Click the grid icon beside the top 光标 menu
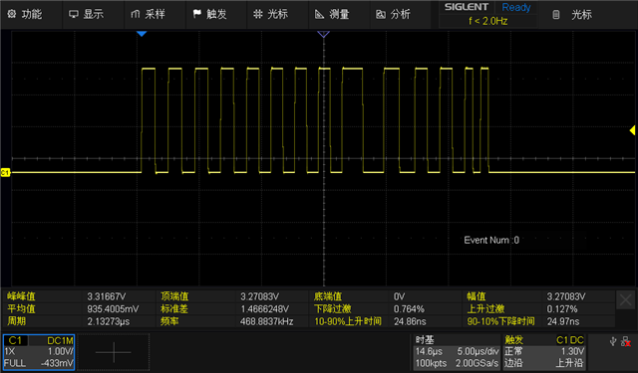The height and width of the screenshot is (373, 638). tap(257, 14)
